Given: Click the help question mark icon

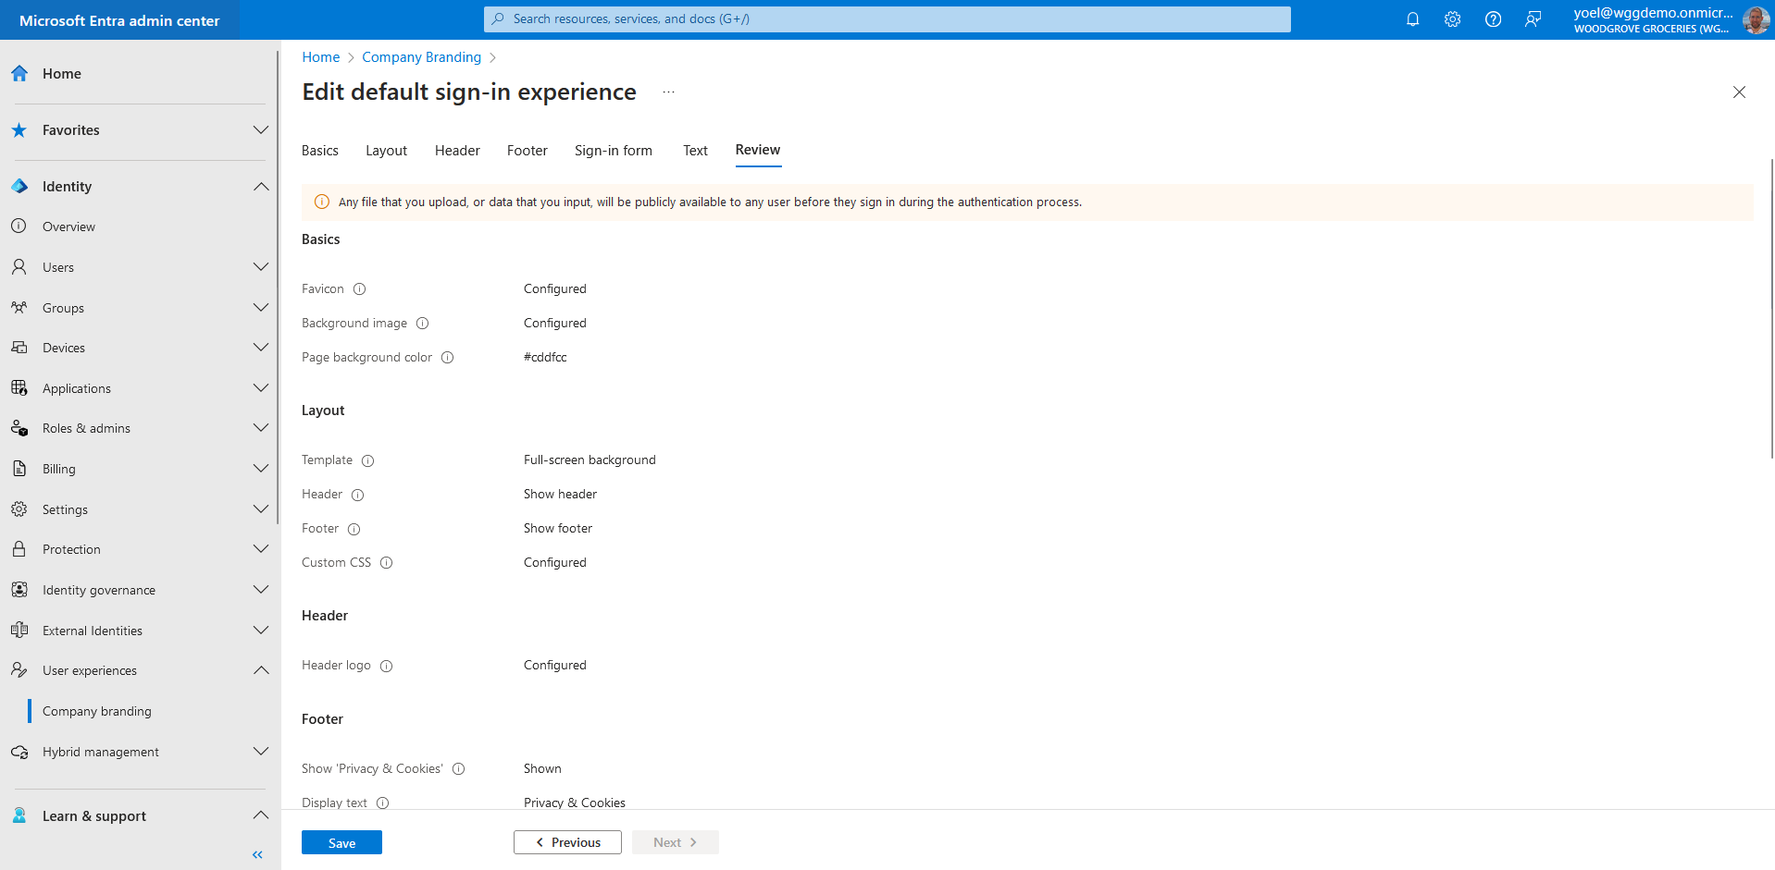Looking at the screenshot, I should pyautogui.click(x=1493, y=19).
